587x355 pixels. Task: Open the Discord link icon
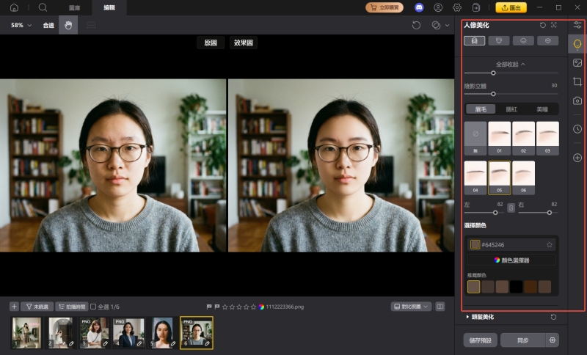coord(419,7)
